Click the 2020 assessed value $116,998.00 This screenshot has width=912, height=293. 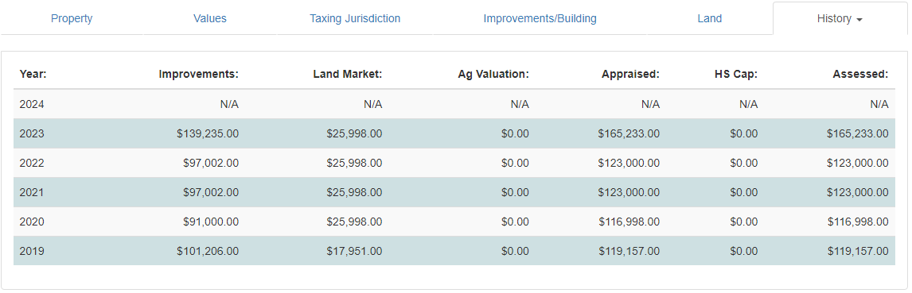tap(857, 222)
